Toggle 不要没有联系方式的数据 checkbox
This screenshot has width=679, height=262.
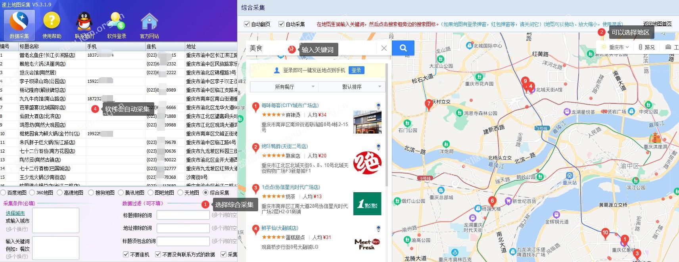[158, 254]
